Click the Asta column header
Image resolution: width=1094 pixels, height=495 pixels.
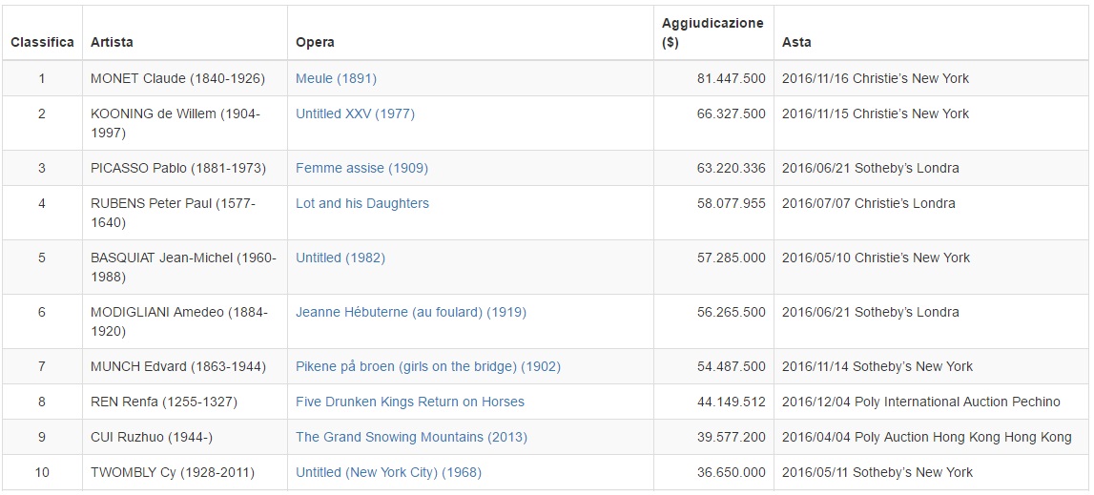click(796, 42)
